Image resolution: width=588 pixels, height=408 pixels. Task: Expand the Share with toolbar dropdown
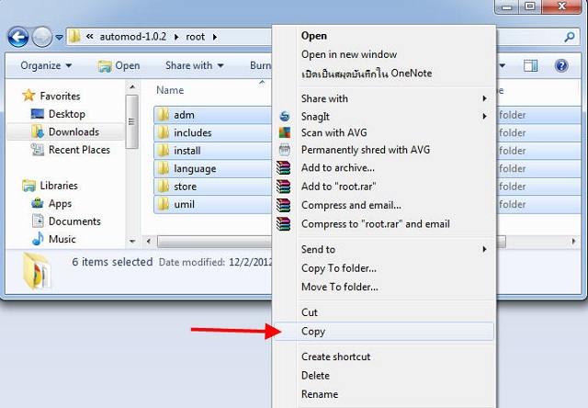tap(194, 65)
